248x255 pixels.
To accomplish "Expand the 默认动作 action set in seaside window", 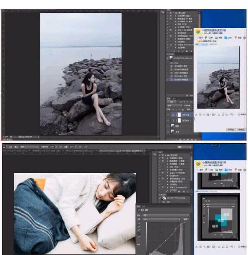I will [x=174, y=13].
